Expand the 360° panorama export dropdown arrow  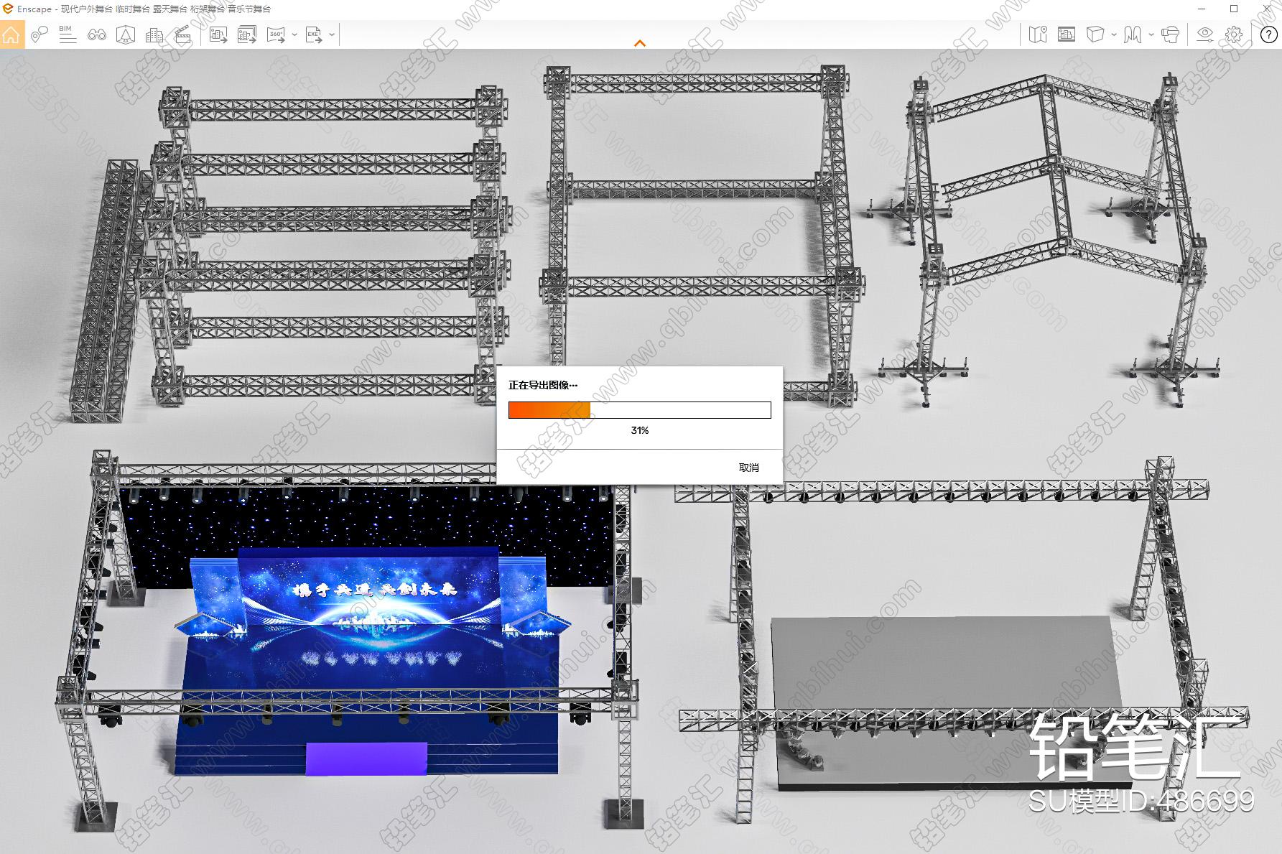pyautogui.click(x=294, y=34)
